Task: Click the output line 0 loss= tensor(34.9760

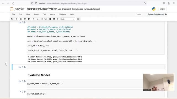Action: [55, 57]
